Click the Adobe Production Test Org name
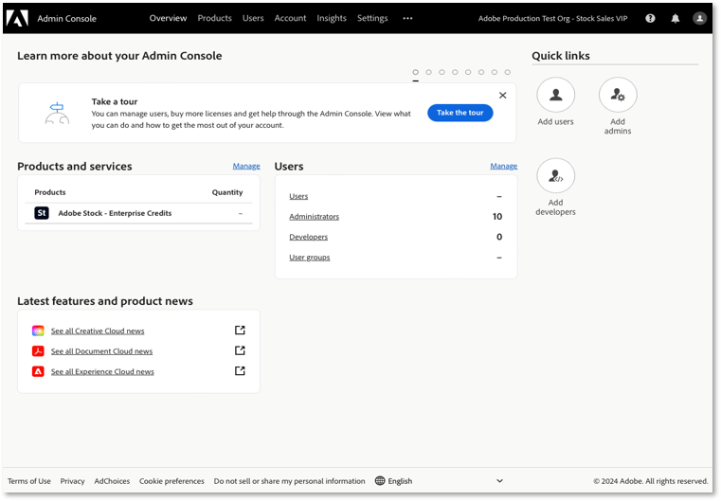 coord(552,18)
